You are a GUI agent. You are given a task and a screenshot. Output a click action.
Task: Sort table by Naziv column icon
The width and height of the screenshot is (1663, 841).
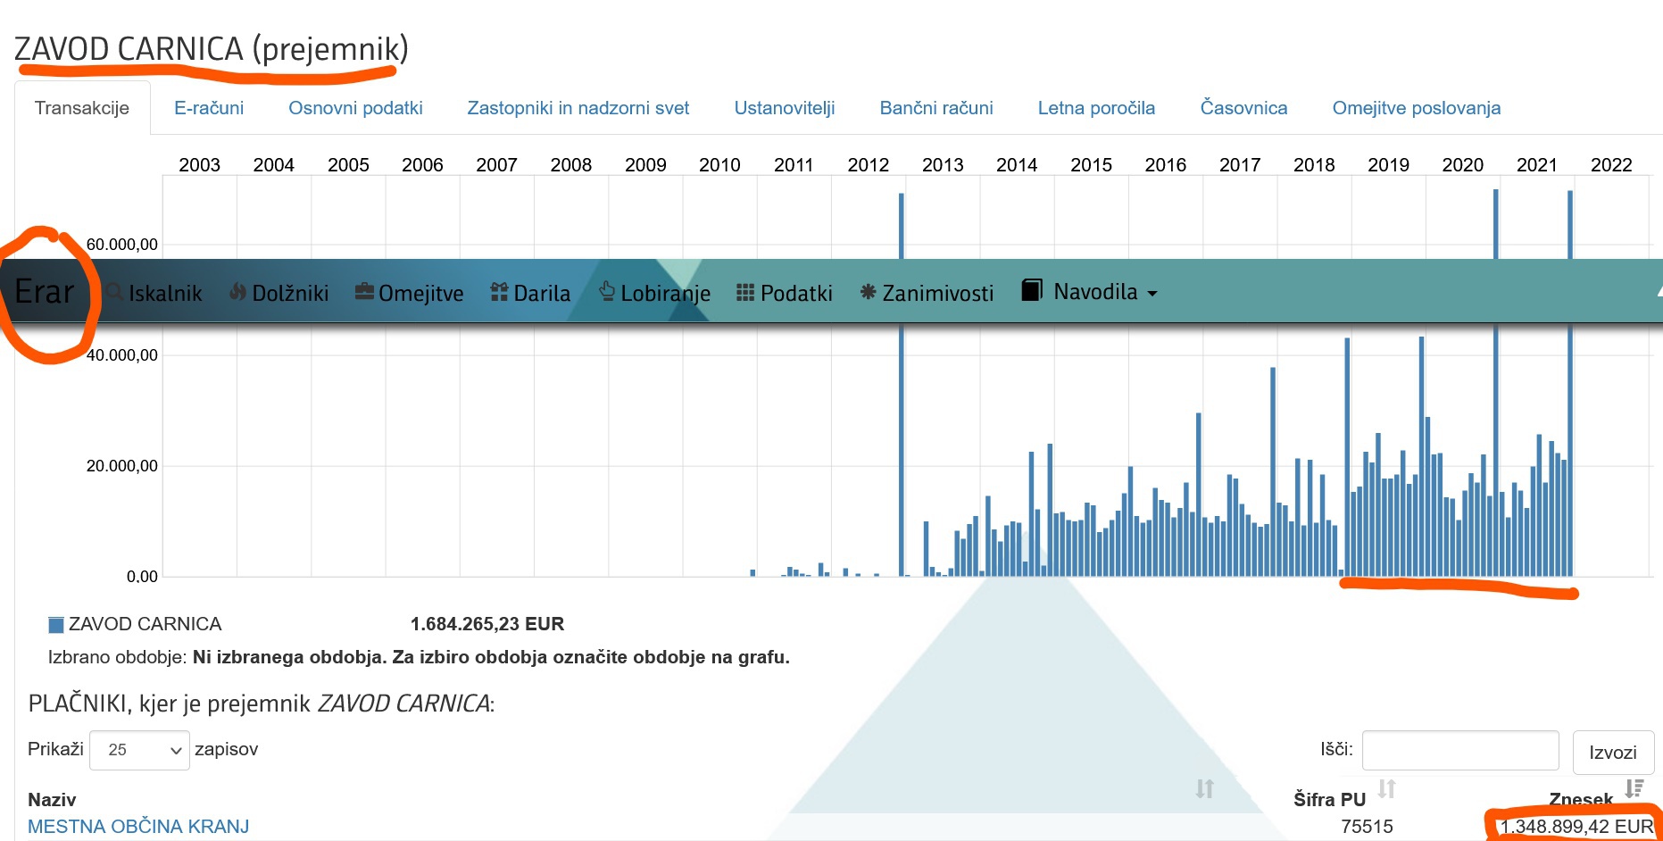1205,788
